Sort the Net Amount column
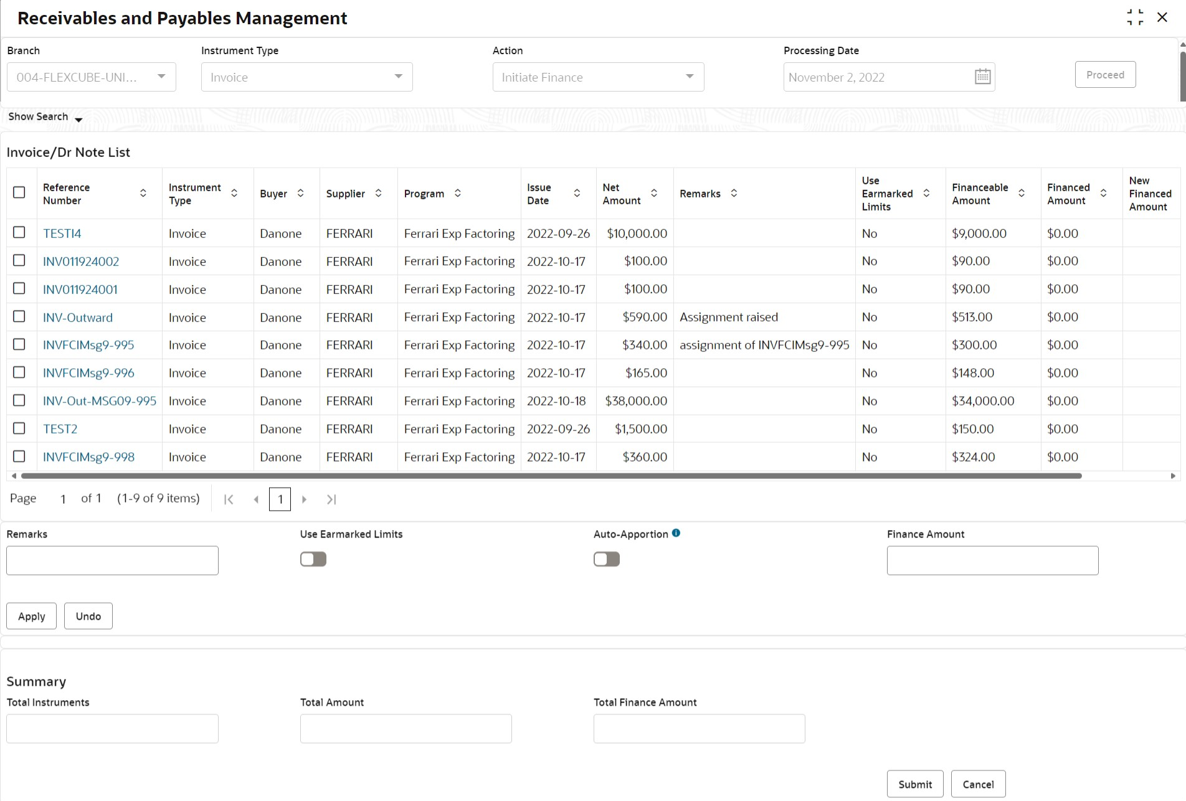The height and width of the screenshot is (801, 1186). coord(654,193)
